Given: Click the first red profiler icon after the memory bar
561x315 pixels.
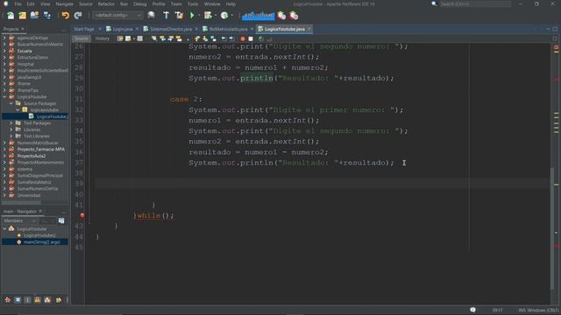Looking at the screenshot, I should pos(281,16).
